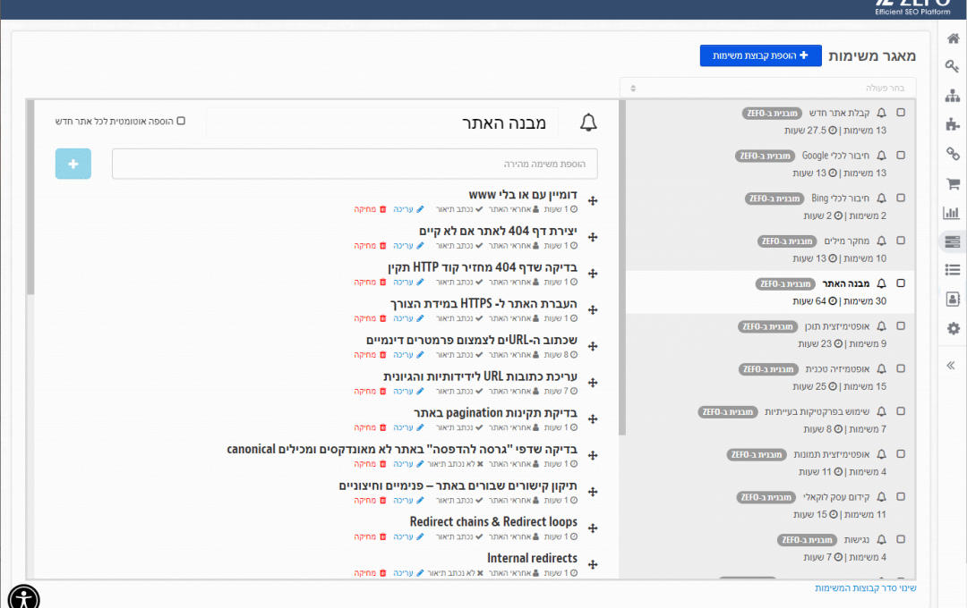Click task title עריכת כתובות URL לידידותיות והגיונית
The image size is (967, 608).
(x=481, y=376)
